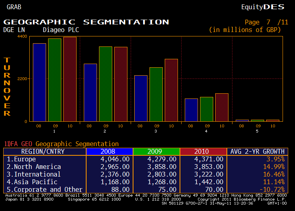Click the GRAB label at top left
The height and width of the screenshot is (211, 295).
coord(14,7)
